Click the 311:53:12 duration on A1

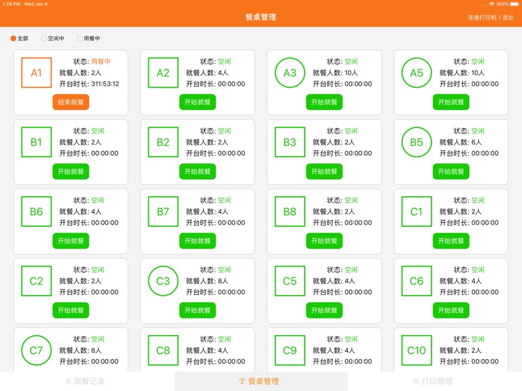[x=105, y=84]
